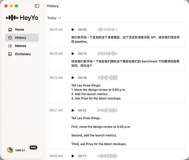Click the 08:22 AM timestamp
Screen dimensions: 189x160
(56, 78)
